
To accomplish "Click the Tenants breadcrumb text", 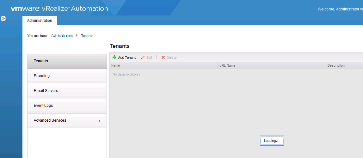I will click(87, 36).
